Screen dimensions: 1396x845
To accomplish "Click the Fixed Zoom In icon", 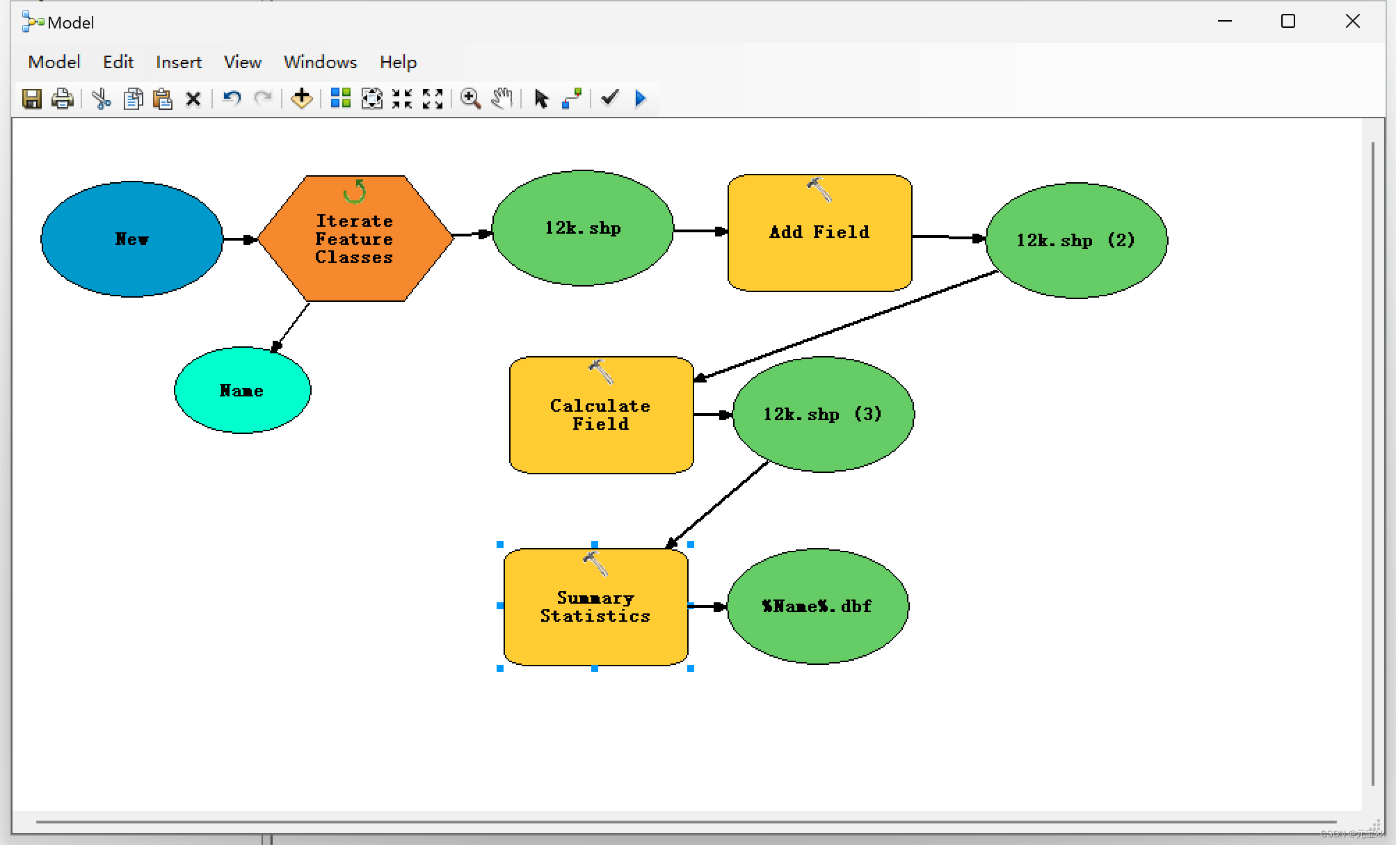I will point(402,98).
